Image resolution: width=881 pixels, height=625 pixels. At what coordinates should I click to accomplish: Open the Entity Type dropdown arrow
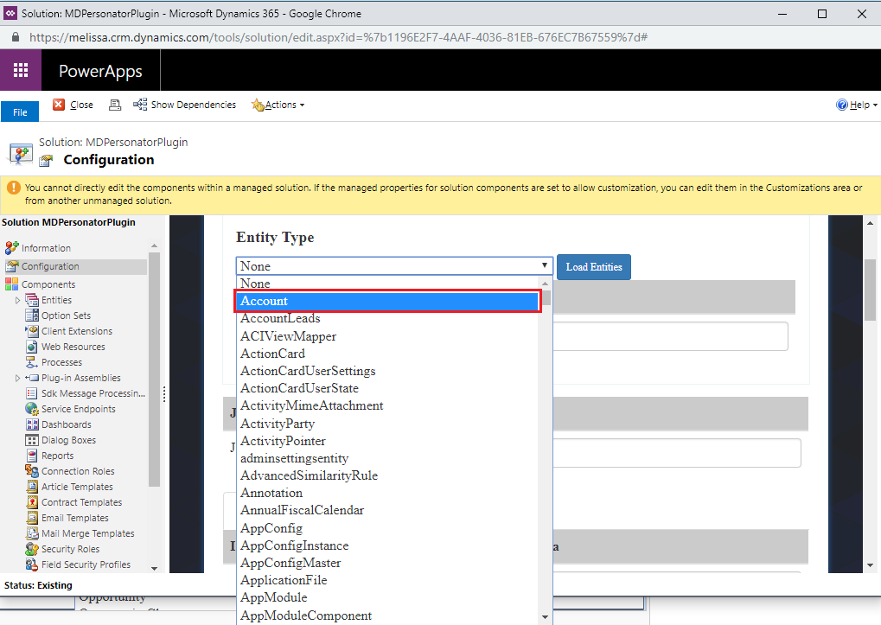(x=544, y=265)
